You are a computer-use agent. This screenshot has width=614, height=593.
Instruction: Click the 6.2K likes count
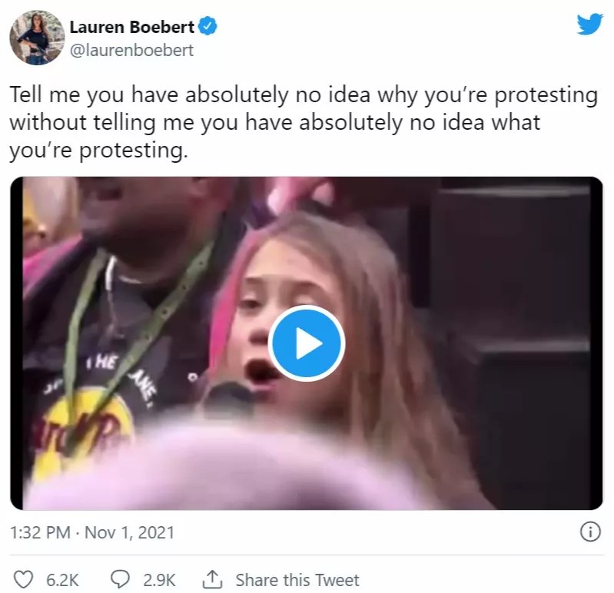[63, 579]
